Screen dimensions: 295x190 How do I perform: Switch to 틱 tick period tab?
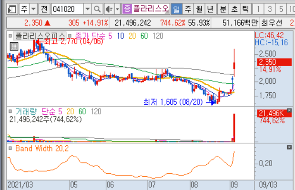(246, 9)
